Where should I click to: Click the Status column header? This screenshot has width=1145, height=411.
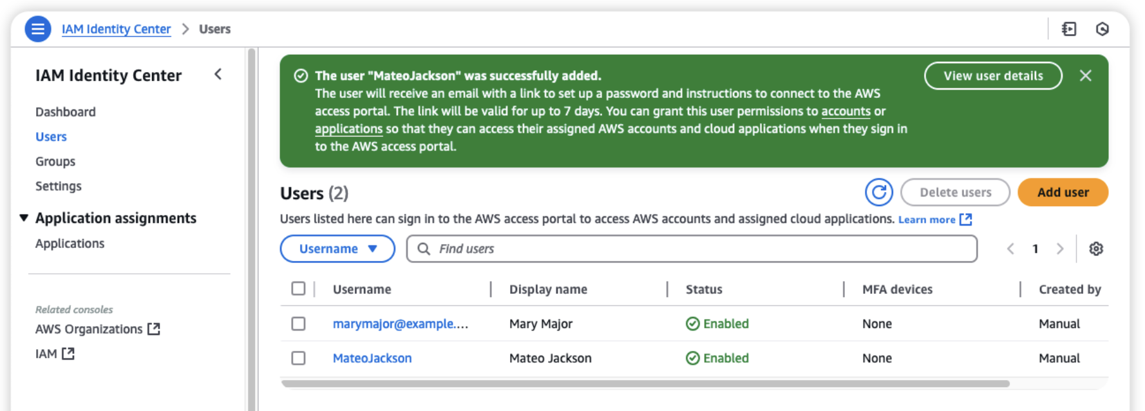(x=704, y=289)
